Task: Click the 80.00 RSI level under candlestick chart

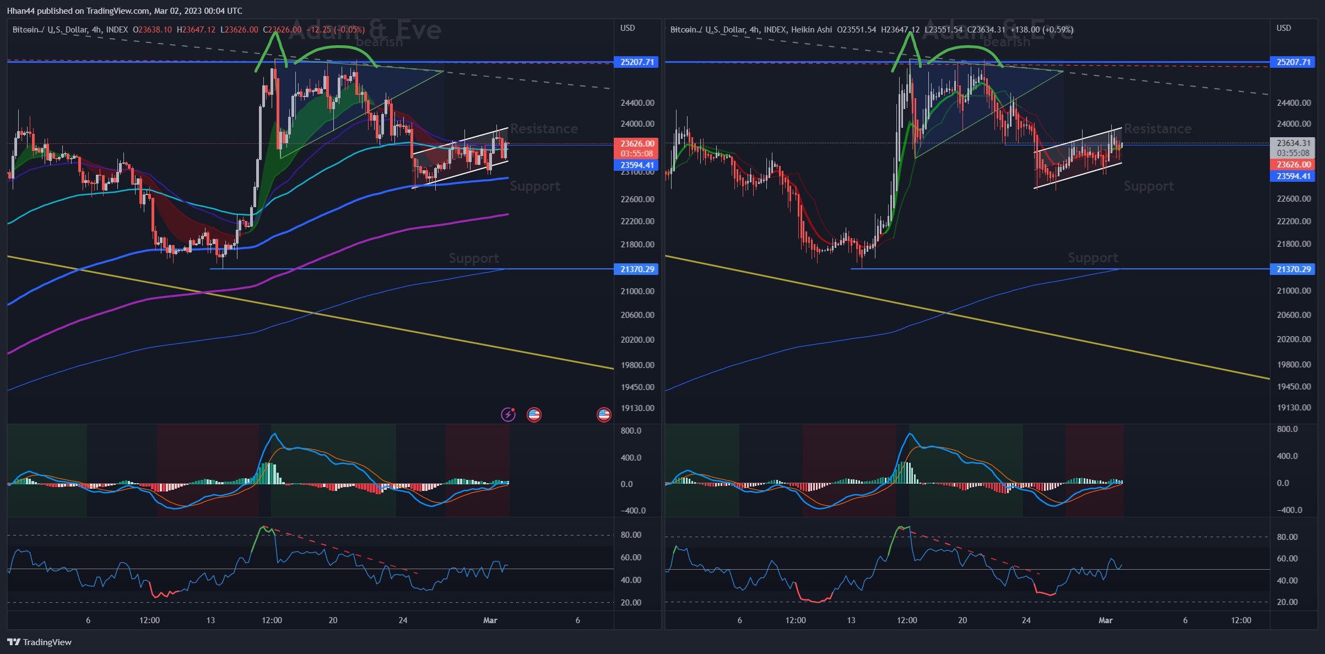Action: click(631, 534)
